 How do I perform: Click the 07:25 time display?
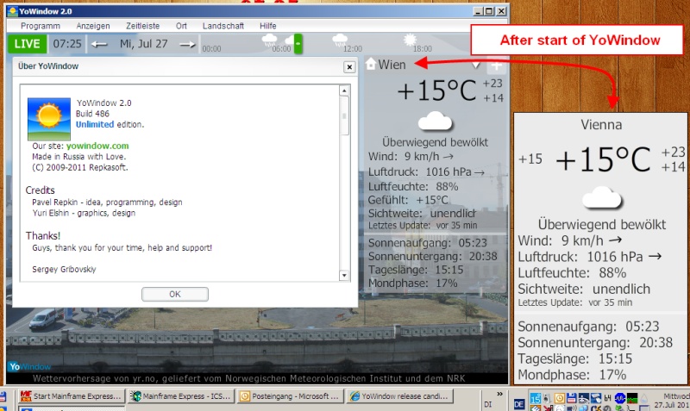point(67,44)
